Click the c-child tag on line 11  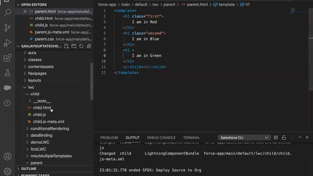(x=144, y=67)
